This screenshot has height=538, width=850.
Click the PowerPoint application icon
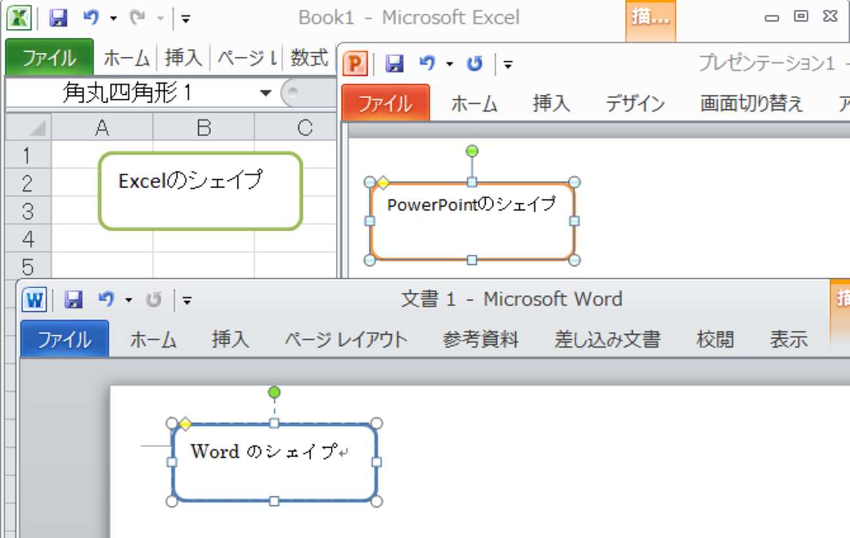355,63
